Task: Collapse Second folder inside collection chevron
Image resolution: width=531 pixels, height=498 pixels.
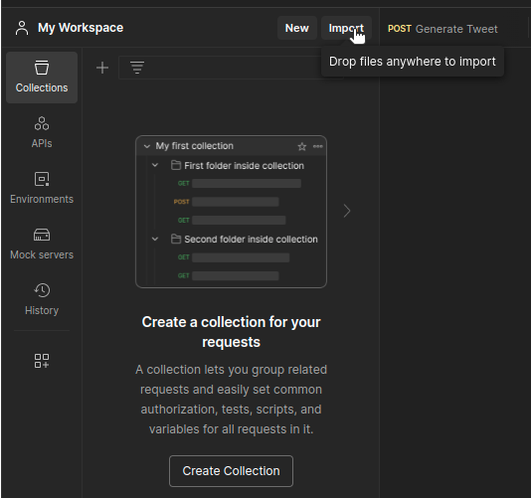Action: click(155, 239)
